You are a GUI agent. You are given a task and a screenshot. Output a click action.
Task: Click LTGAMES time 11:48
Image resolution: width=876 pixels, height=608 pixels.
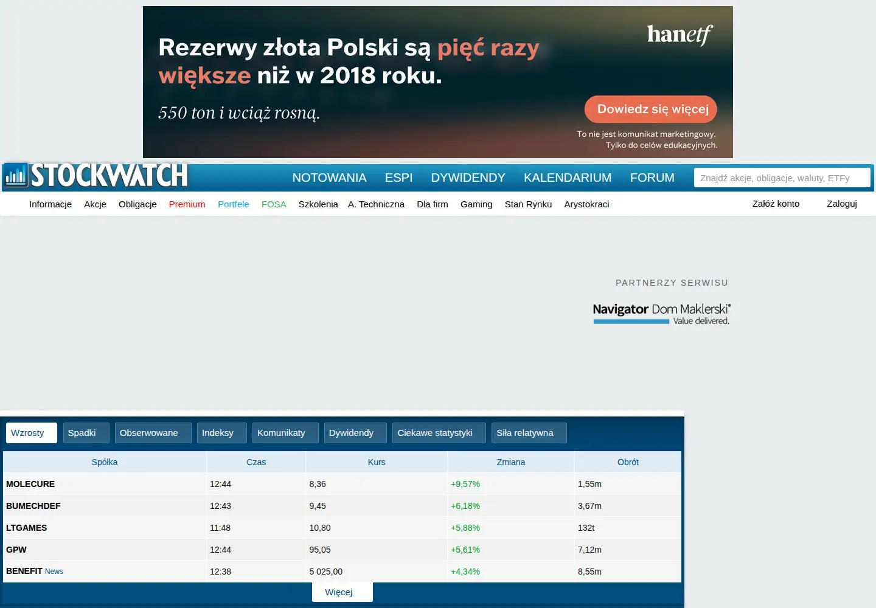coord(220,528)
